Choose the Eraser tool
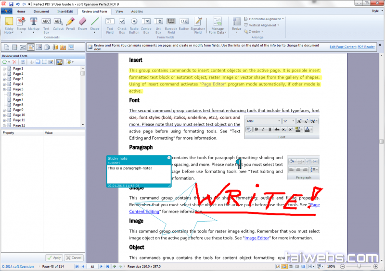This screenshot has width=385, height=271. click(x=82, y=24)
